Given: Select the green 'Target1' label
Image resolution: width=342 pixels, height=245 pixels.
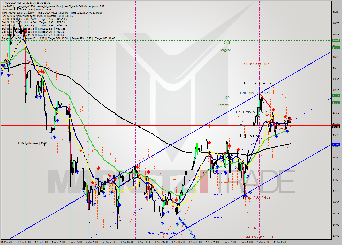Looking at the screenshot, I should [x=223, y=105].
